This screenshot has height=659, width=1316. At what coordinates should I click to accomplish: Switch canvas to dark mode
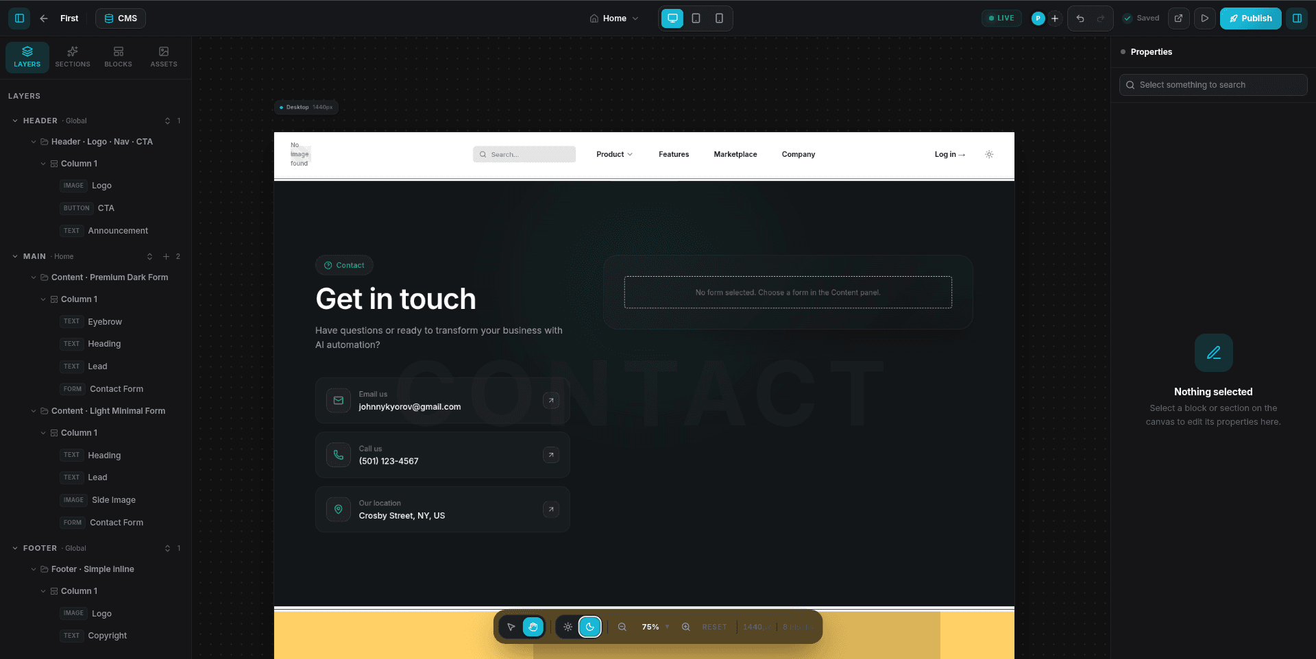(x=590, y=627)
